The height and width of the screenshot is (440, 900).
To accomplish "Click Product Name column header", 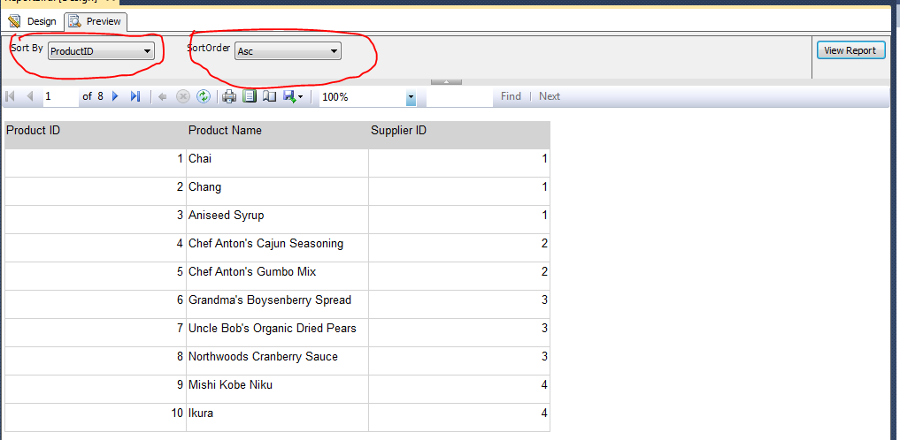I will [x=277, y=134].
